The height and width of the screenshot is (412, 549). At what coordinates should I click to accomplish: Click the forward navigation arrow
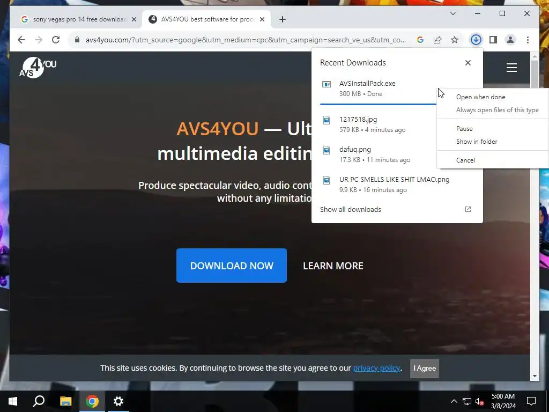click(39, 40)
